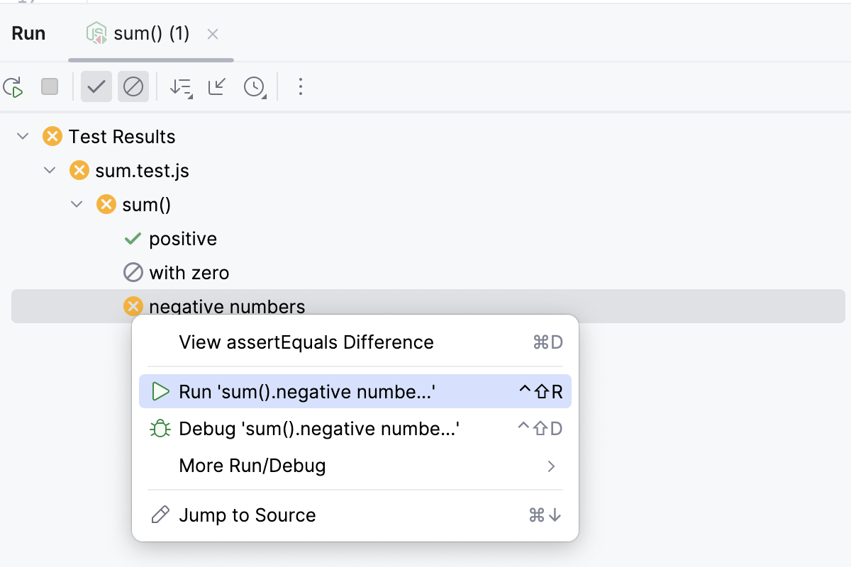Viewport: 851px width, 567px height.
Task: Close the sum() (1) tab
Action: coord(212,33)
